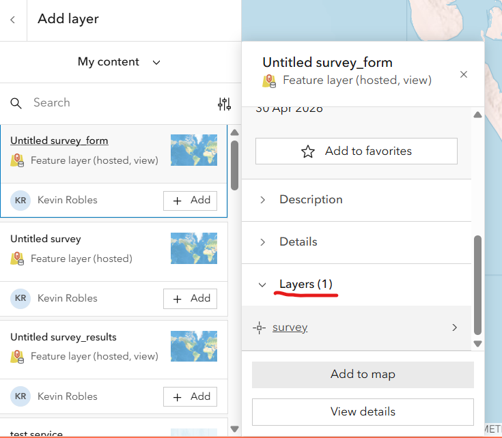Image resolution: width=502 pixels, height=438 pixels.
Task: Add the Untitled survey_form layer
Action: pyautogui.click(x=190, y=201)
